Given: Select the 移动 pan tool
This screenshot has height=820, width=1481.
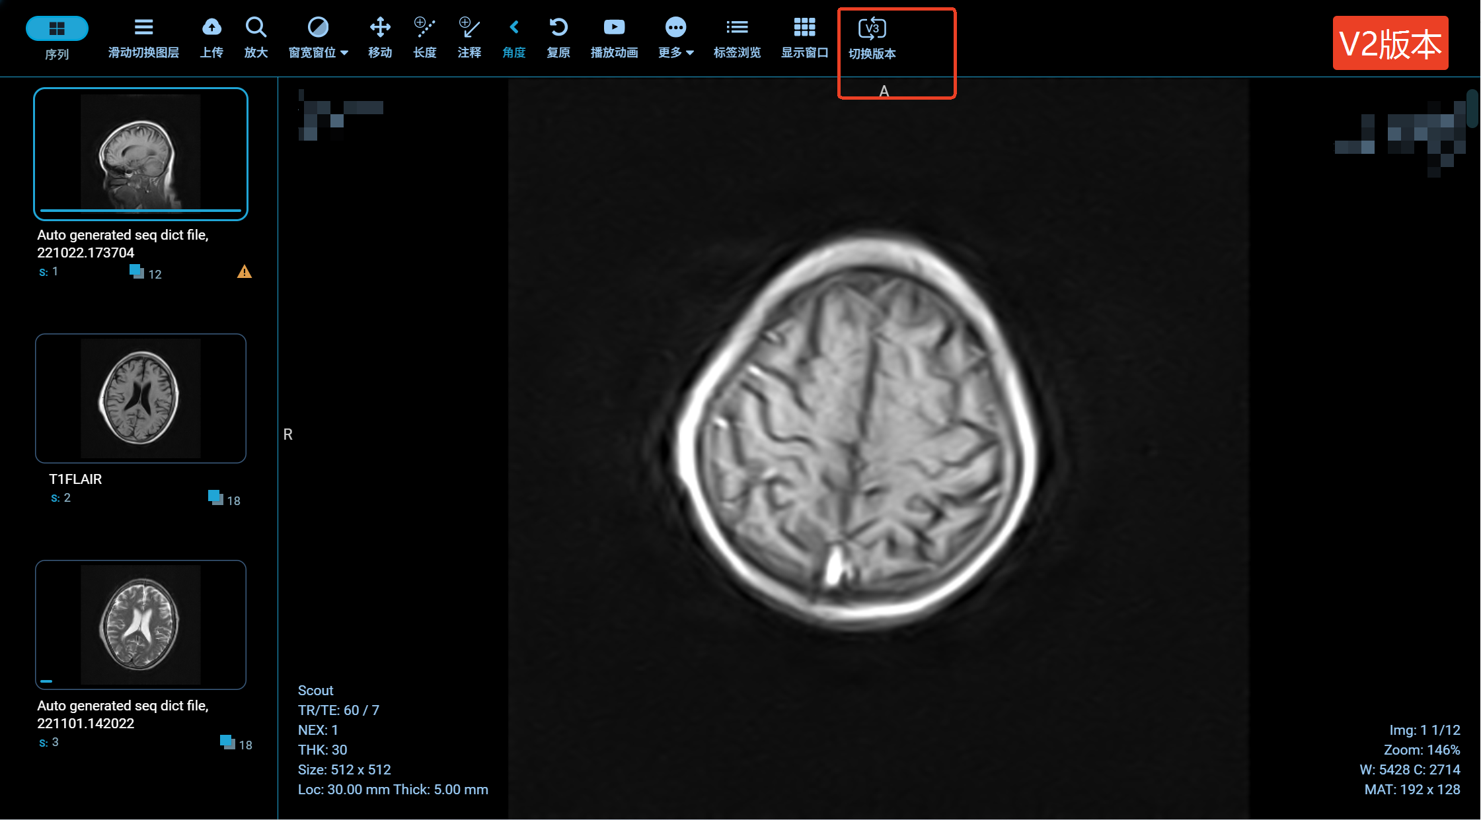Looking at the screenshot, I should point(380,27).
